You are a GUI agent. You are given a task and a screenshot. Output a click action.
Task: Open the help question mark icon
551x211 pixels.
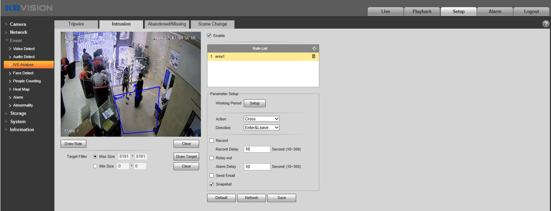click(546, 24)
